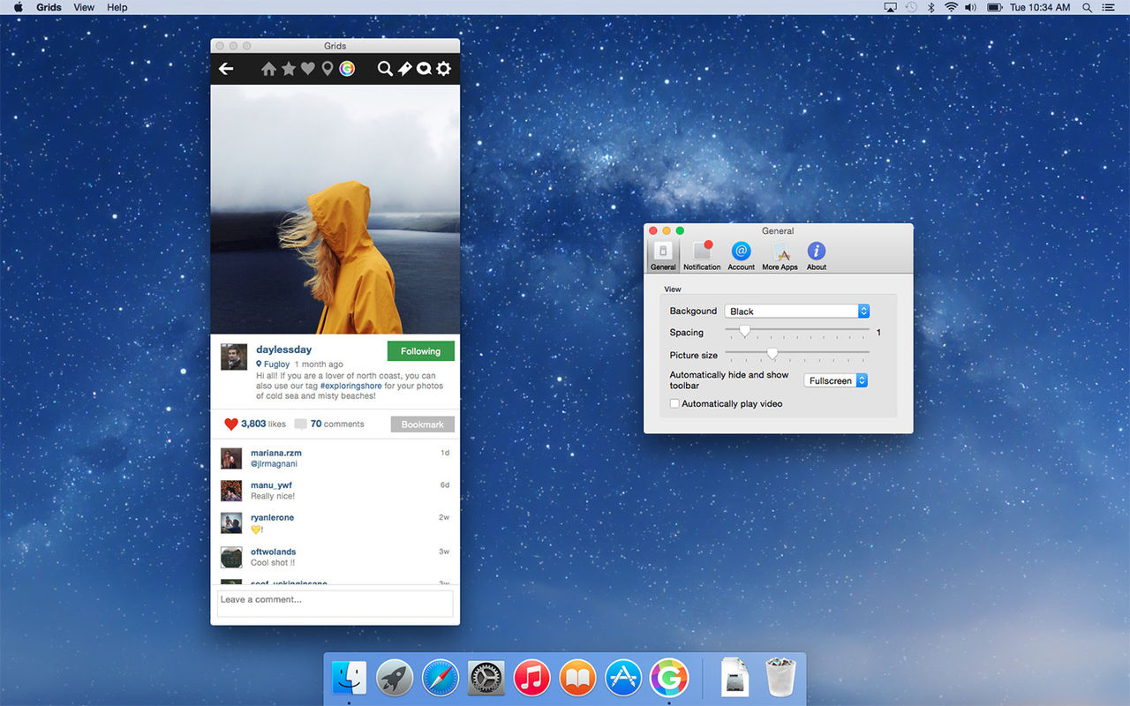The height and width of the screenshot is (706, 1130).
Task: Open the #exploringshore hashtag link
Action: pyautogui.click(x=350, y=386)
